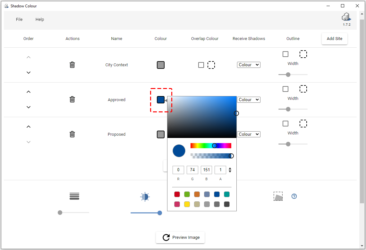This screenshot has width=366, height=250.
Task: Toggle the overlap colour checkbox for City Context
Action: point(201,65)
